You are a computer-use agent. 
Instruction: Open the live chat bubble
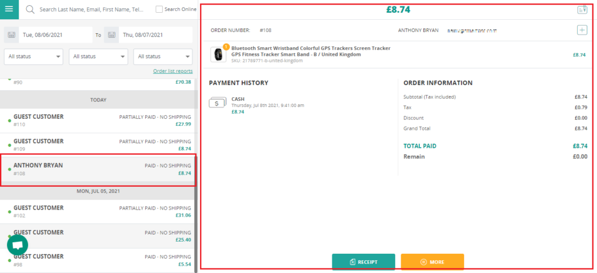click(17, 245)
